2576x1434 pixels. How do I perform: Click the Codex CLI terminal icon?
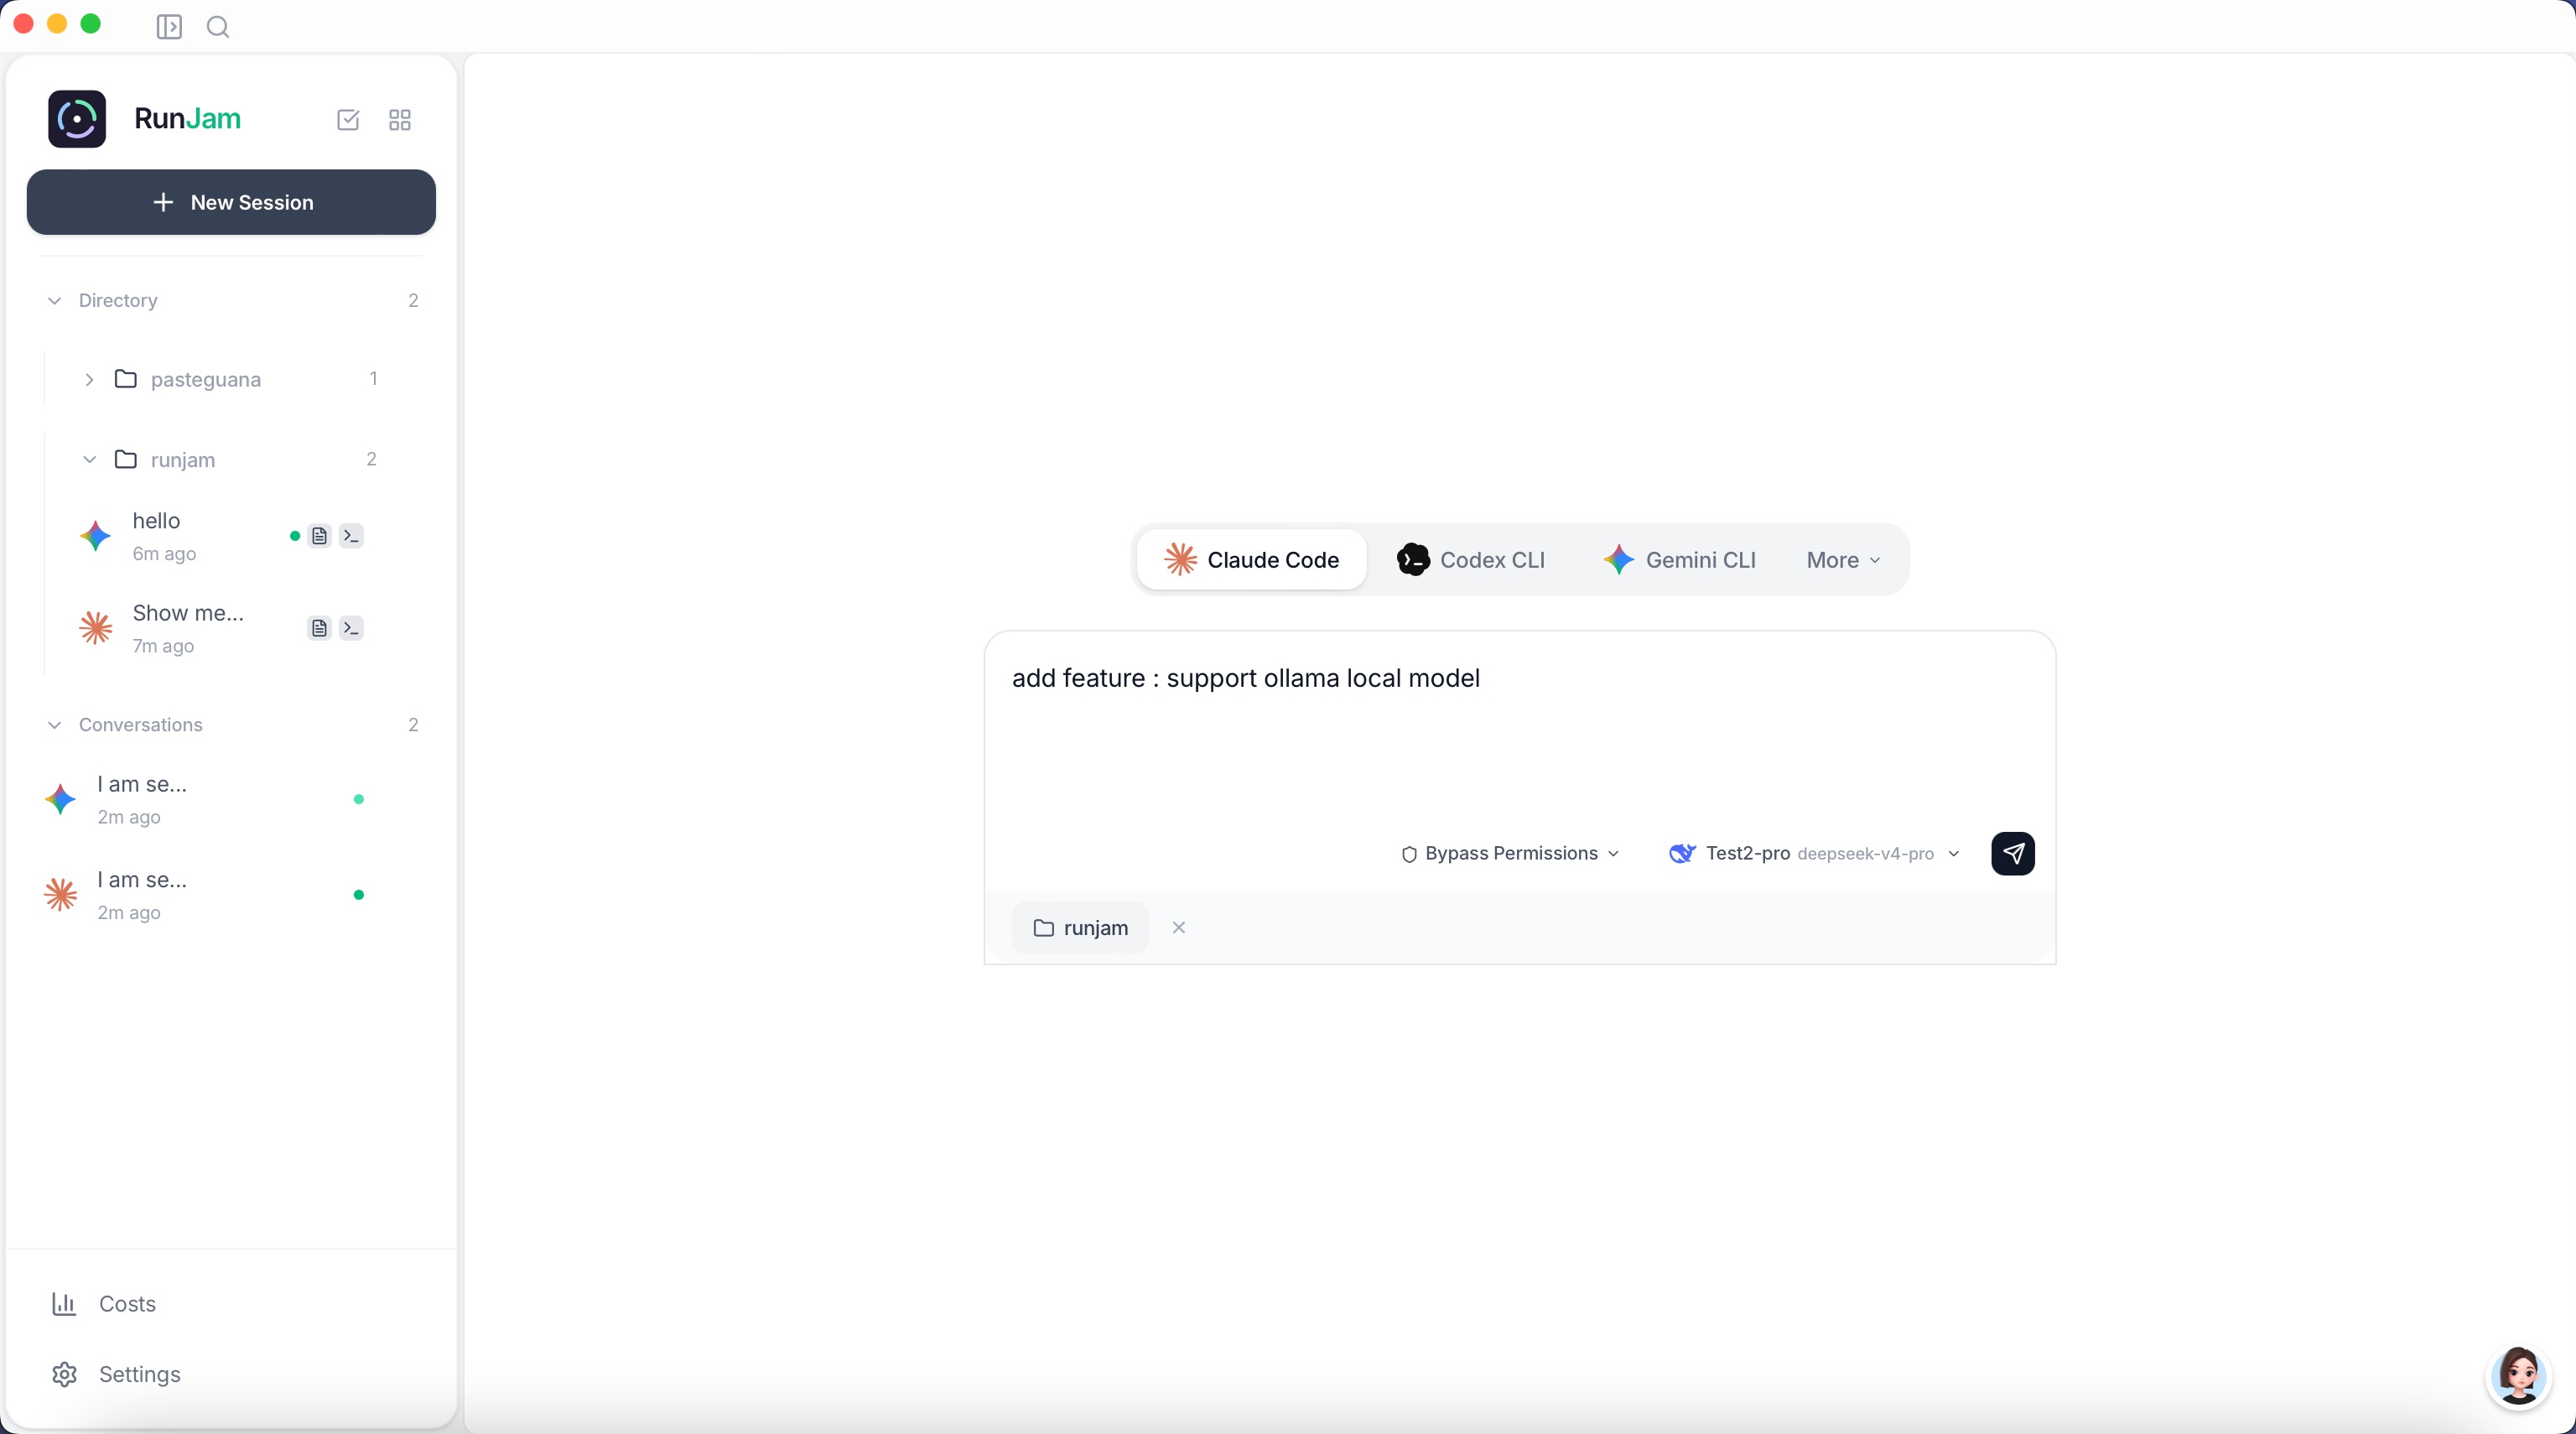click(x=1413, y=559)
